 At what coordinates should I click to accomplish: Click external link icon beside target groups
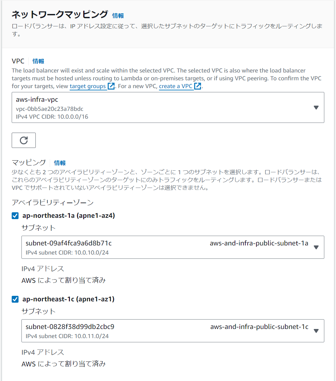coord(111,86)
